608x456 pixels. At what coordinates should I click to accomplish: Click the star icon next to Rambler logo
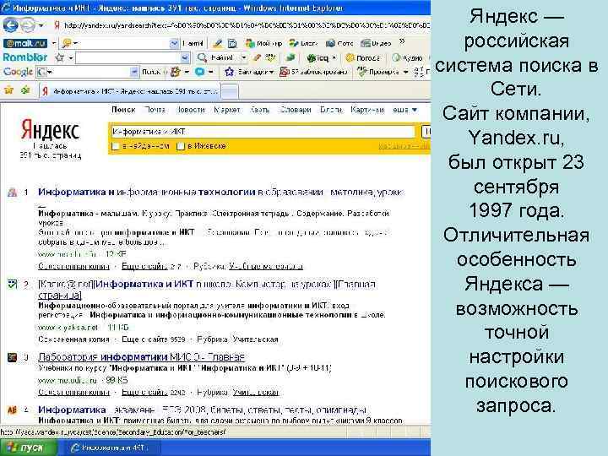(x=59, y=57)
